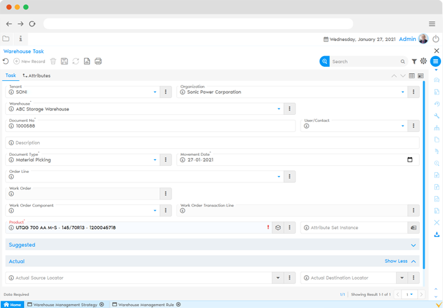Screen dimensions: 443x308
Task: Switch to the Attributes tab
Action: click(x=36, y=76)
